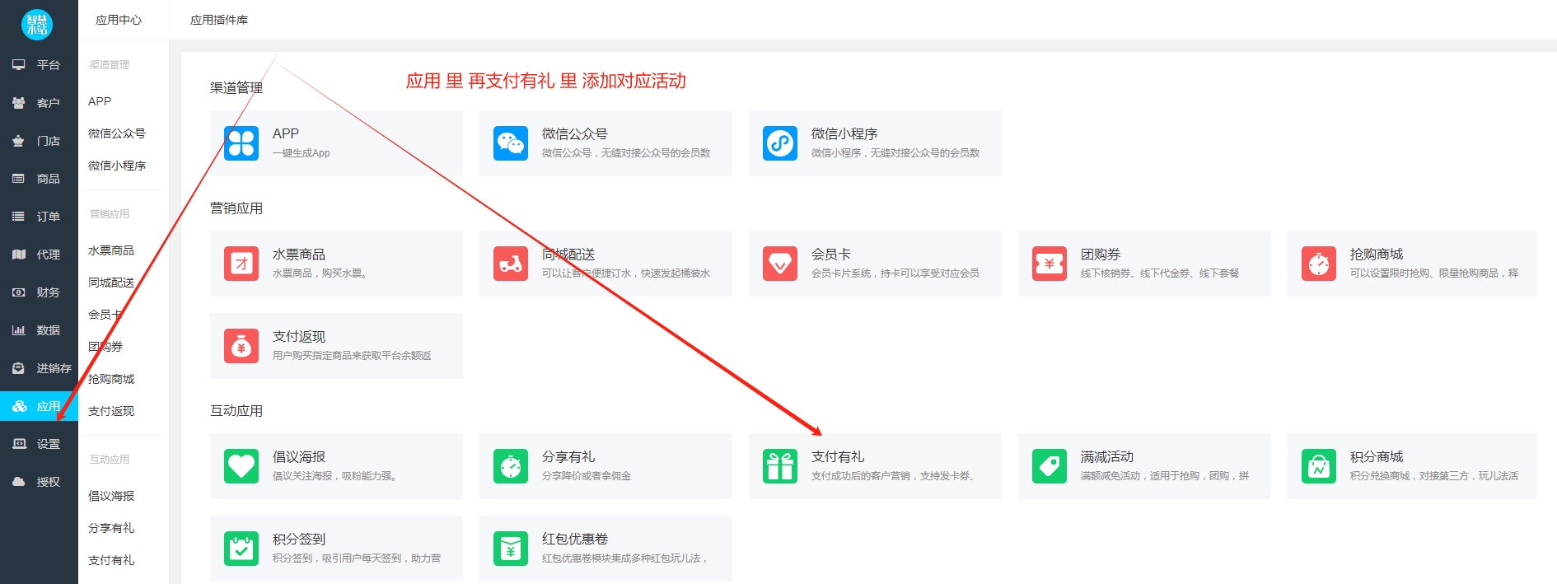
Task: Click the text 水票商品，购买水票。
Action: 320,273
